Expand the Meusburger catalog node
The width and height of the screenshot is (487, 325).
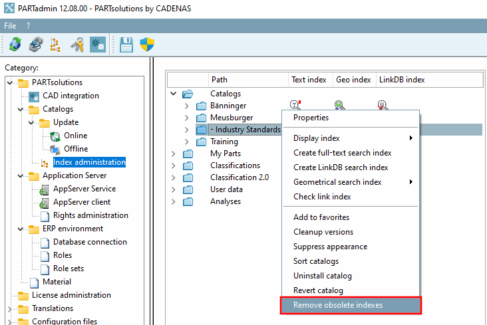click(187, 118)
